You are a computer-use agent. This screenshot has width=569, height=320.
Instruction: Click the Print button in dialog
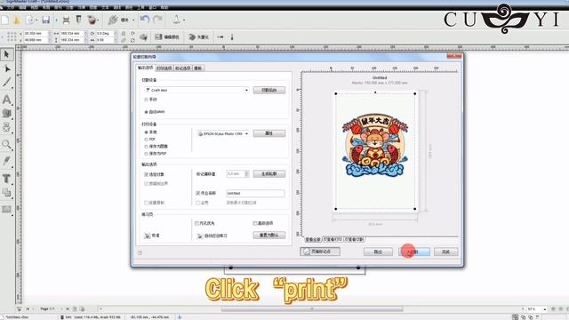pyautogui.click(x=414, y=252)
